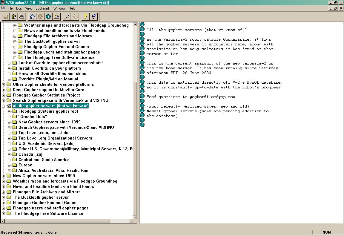Image resolution: width=344 pixels, height=236 pixels.
Task: Select 'Floodgap Systems gopher root' entry
Action: (48, 111)
